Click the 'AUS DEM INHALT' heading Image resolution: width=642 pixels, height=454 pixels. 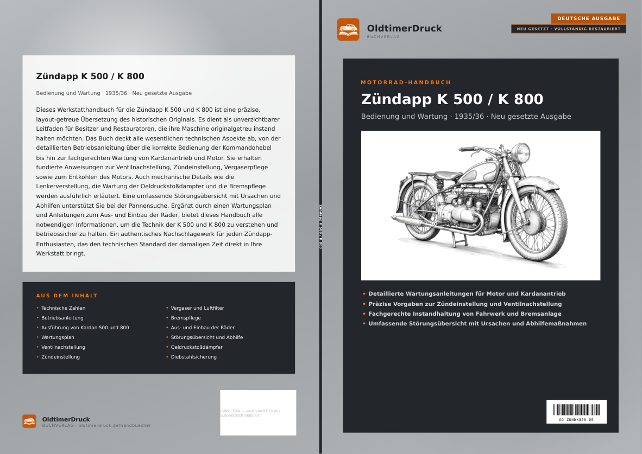click(x=67, y=296)
